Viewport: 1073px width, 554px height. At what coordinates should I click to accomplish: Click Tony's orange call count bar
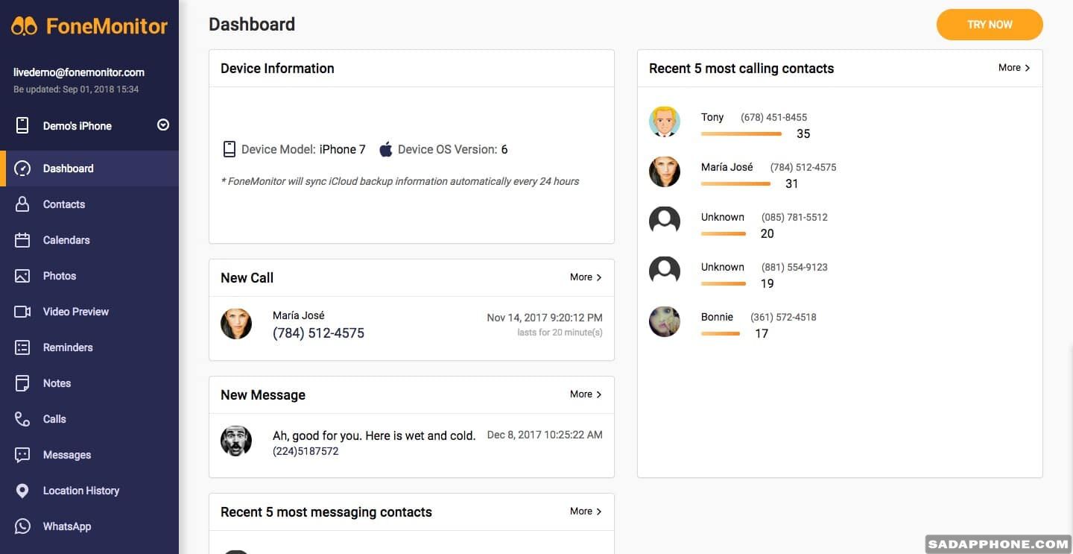741,134
